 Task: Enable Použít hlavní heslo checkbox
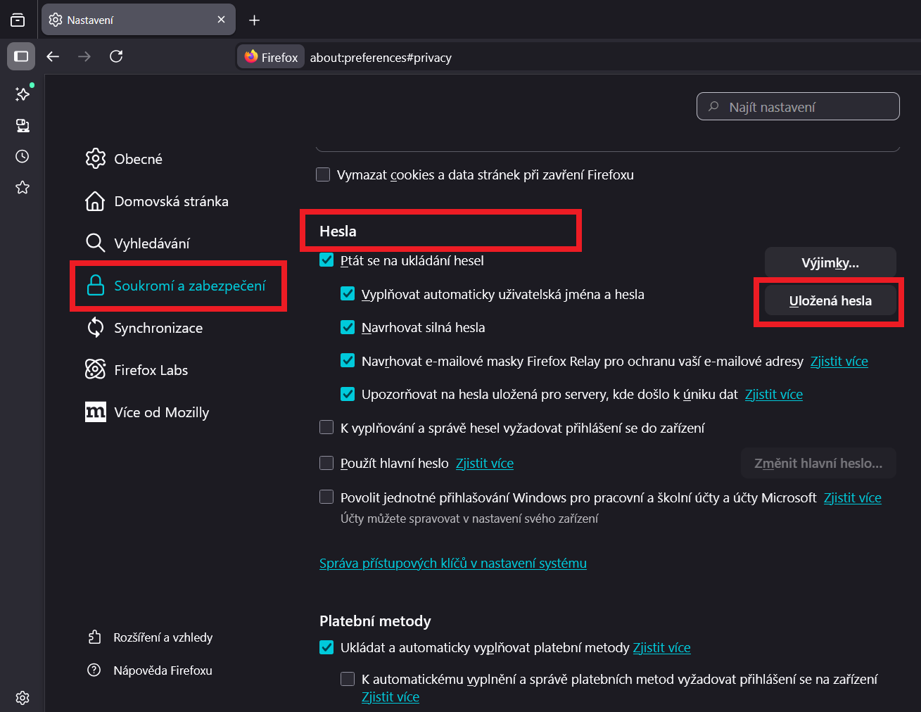326,463
